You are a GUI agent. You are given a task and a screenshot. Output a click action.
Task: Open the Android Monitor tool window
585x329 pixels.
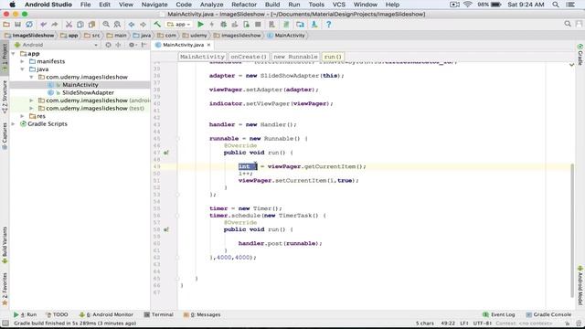[x=106, y=314]
